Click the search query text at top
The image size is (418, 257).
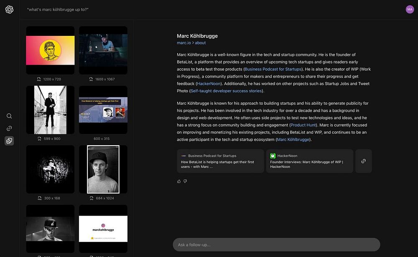(58, 10)
